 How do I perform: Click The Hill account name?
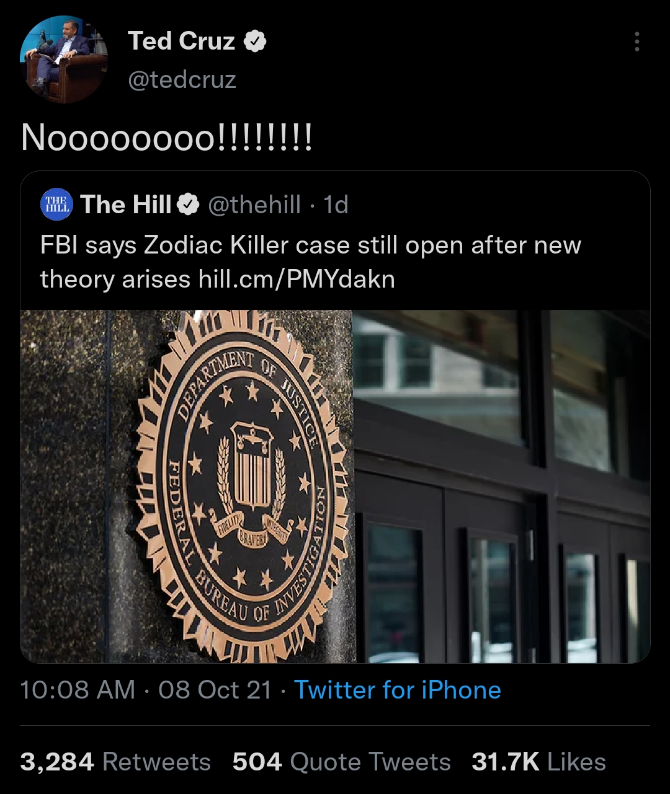(x=126, y=205)
